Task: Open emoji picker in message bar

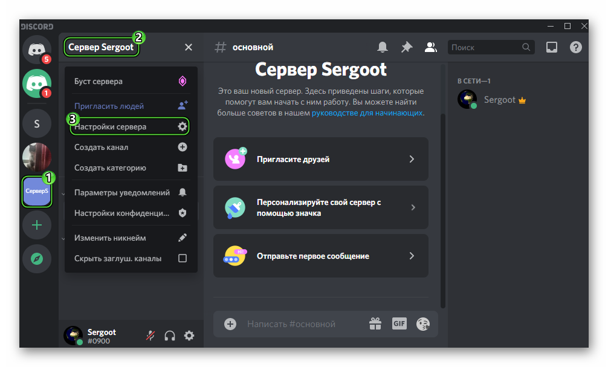Action: [423, 323]
